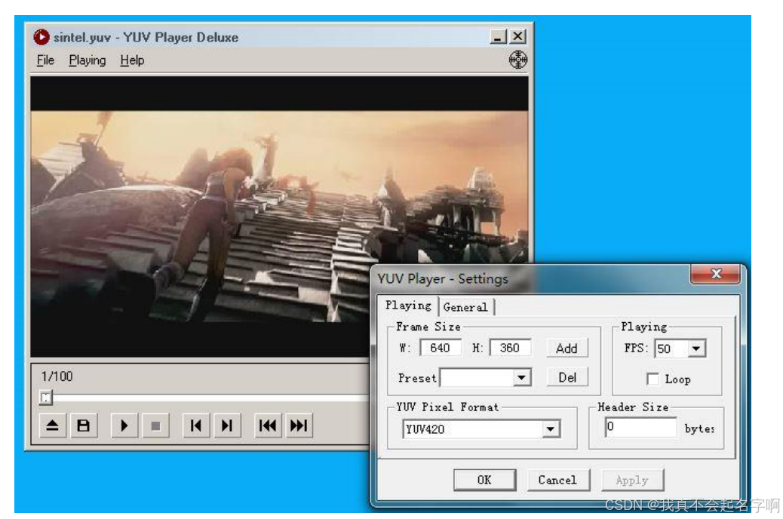This screenshot has width=783, height=519.
Task: Close the YUV Player Settings dialog
Action: tap(715, 274)
